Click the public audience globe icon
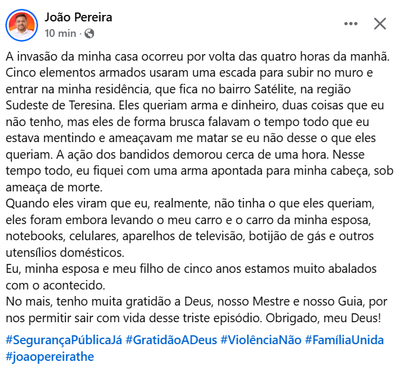Image resolution: width=401 pixels, height=365 pixels. click(x=89, y=33)
